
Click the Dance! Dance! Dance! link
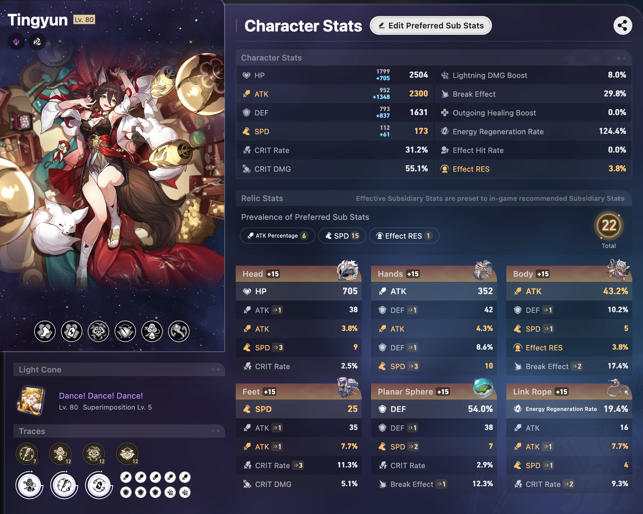(x=101, y=396)
